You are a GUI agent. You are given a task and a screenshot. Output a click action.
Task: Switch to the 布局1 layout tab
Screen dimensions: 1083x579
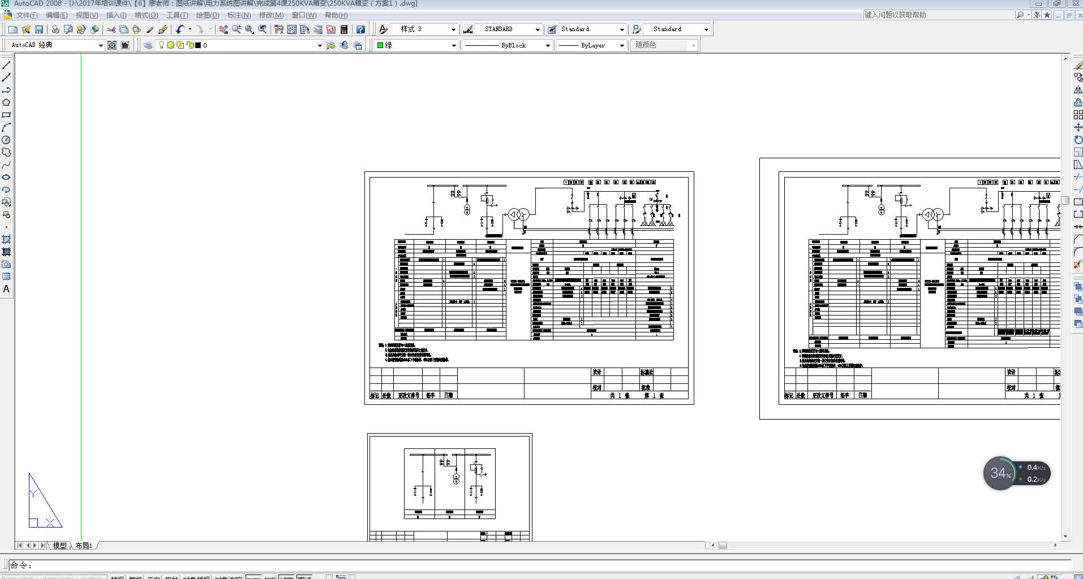pos(84,546)
